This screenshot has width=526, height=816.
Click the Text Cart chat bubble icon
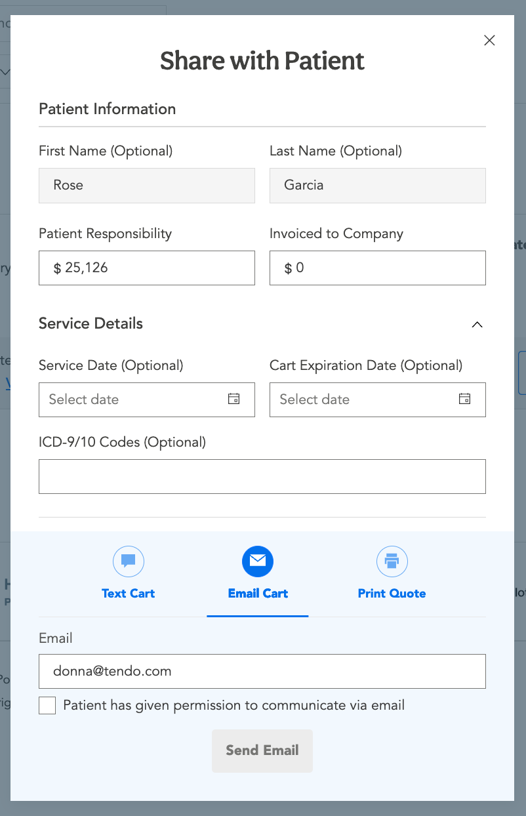point(129,561)
